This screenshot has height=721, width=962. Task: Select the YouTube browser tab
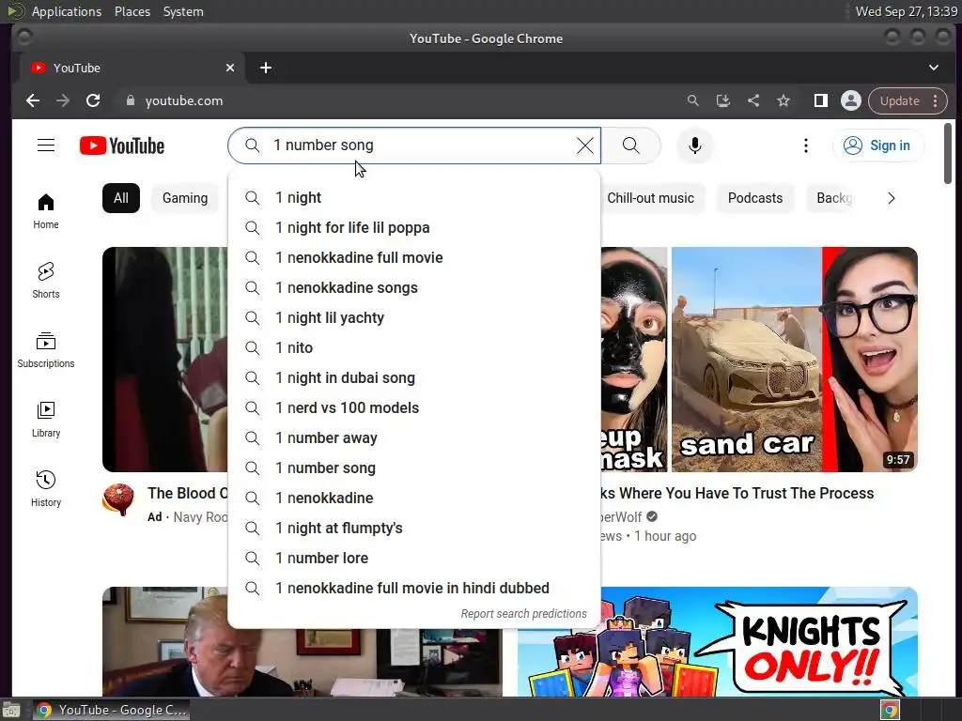point(132,68)
